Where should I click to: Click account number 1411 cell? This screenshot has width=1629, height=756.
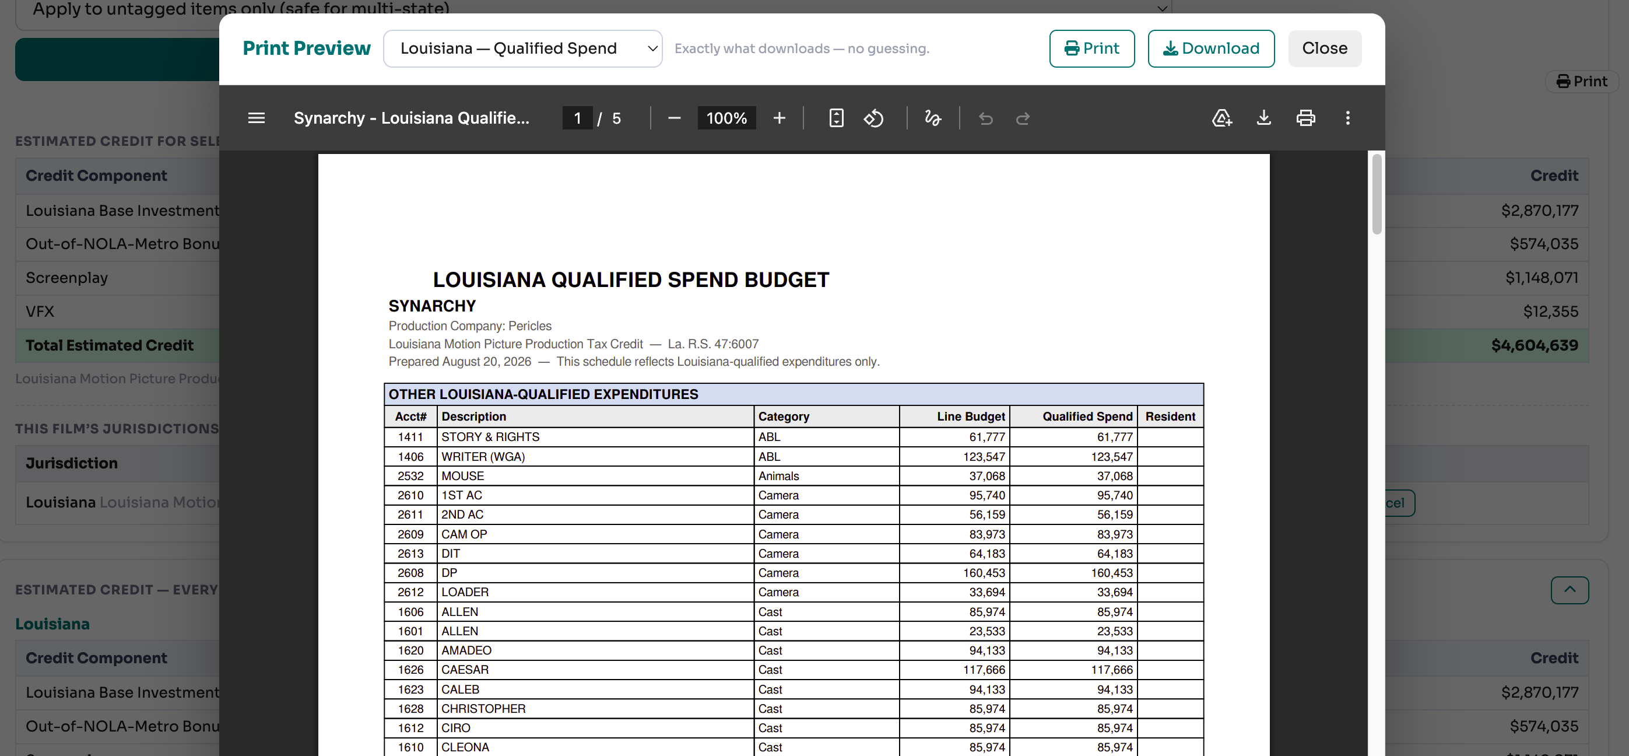pos(410,437)
